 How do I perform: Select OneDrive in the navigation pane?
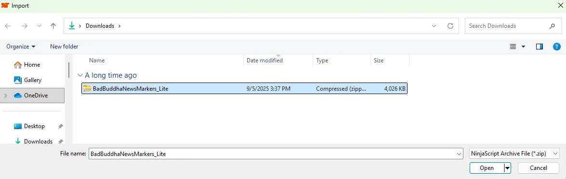click(x=32, y=95)
